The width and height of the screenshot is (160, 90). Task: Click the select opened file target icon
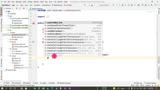click(x=17, y=8)
